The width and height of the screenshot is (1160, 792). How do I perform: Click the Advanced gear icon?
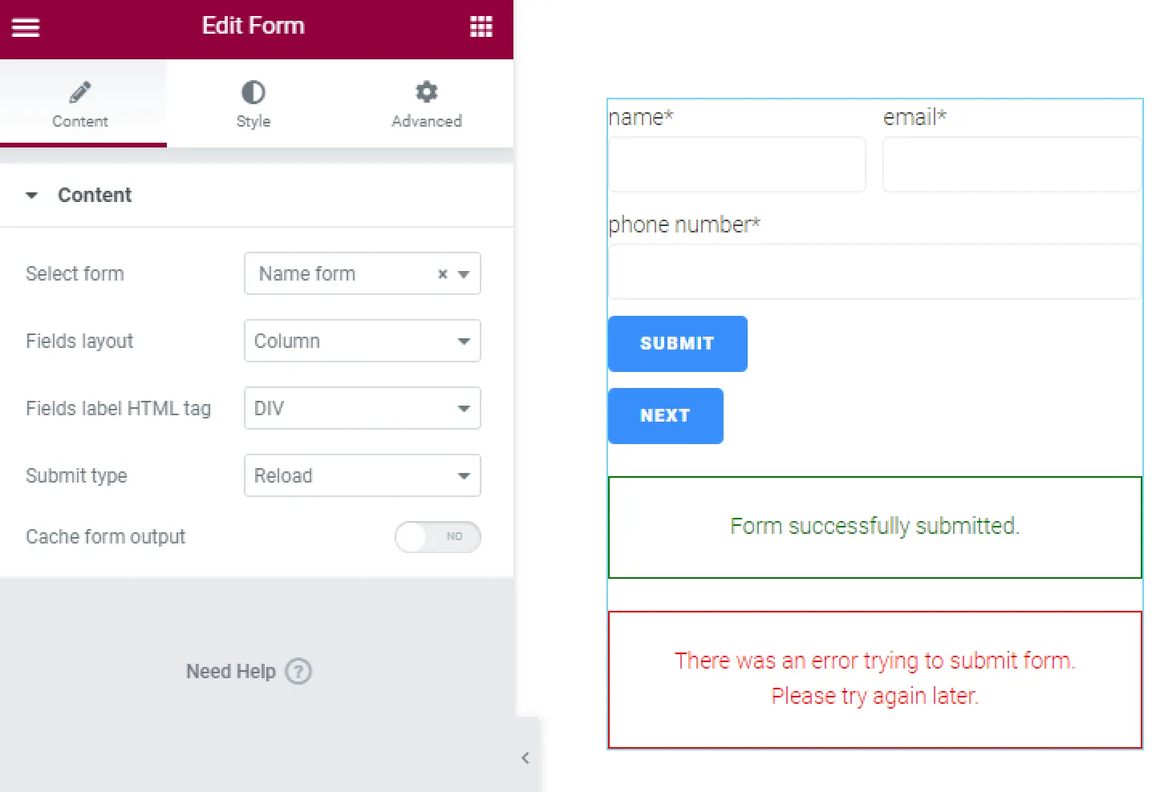point(427,92)
